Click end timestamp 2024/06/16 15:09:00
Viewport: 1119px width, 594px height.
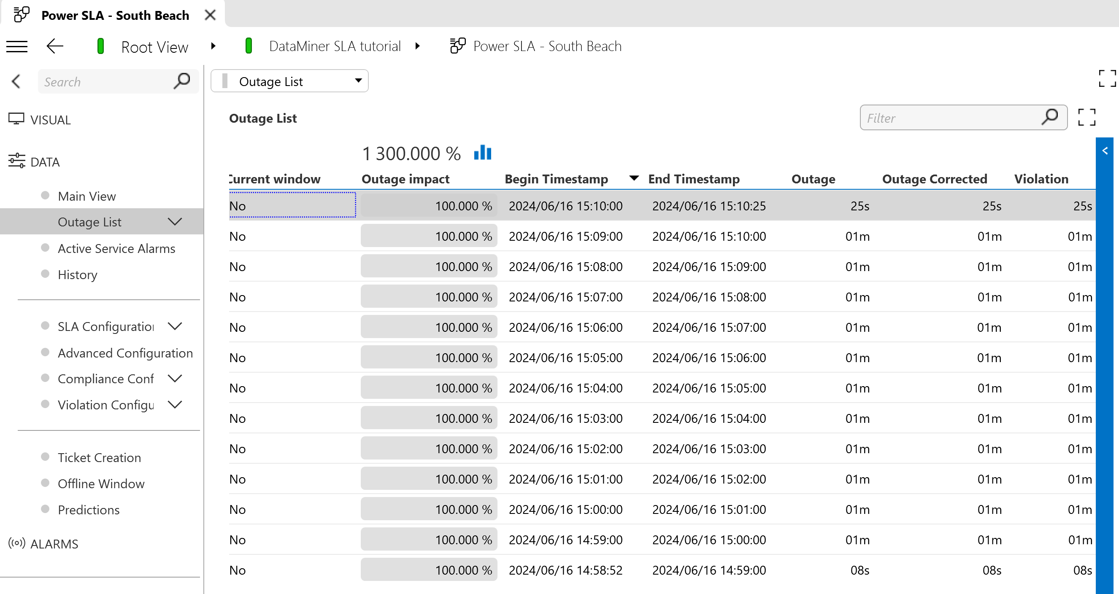point(709,266)
